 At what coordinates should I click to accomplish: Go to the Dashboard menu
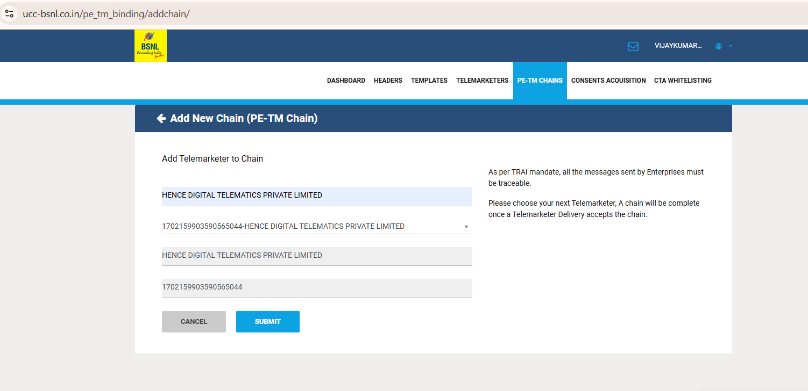point(346,81)
